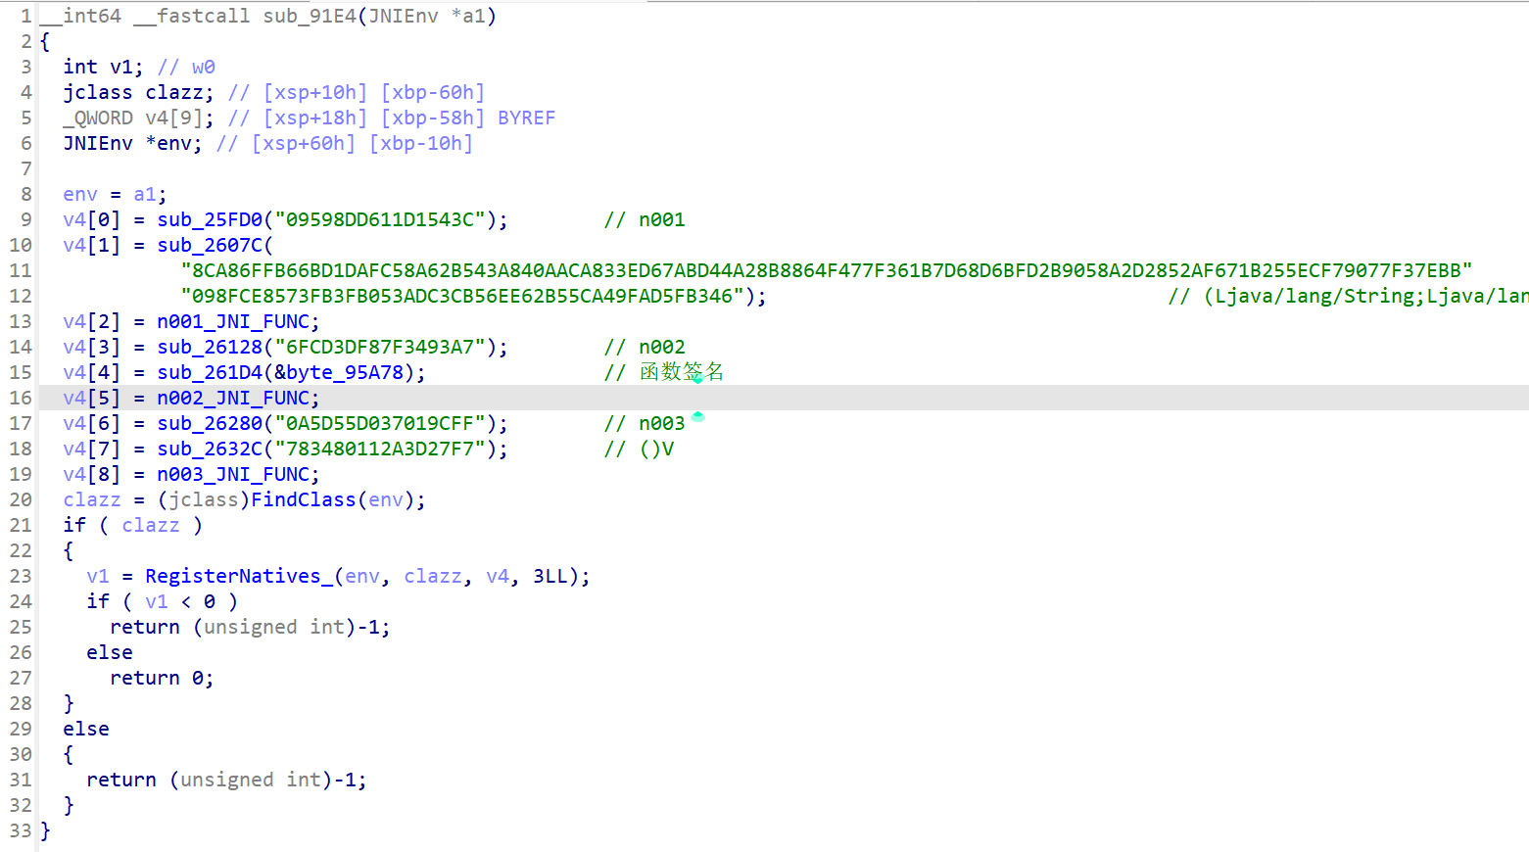Click the string "0A5D55D037019CFF"
The height and width of the screenshot is (852, 1529).
click(x=380, y=423)
